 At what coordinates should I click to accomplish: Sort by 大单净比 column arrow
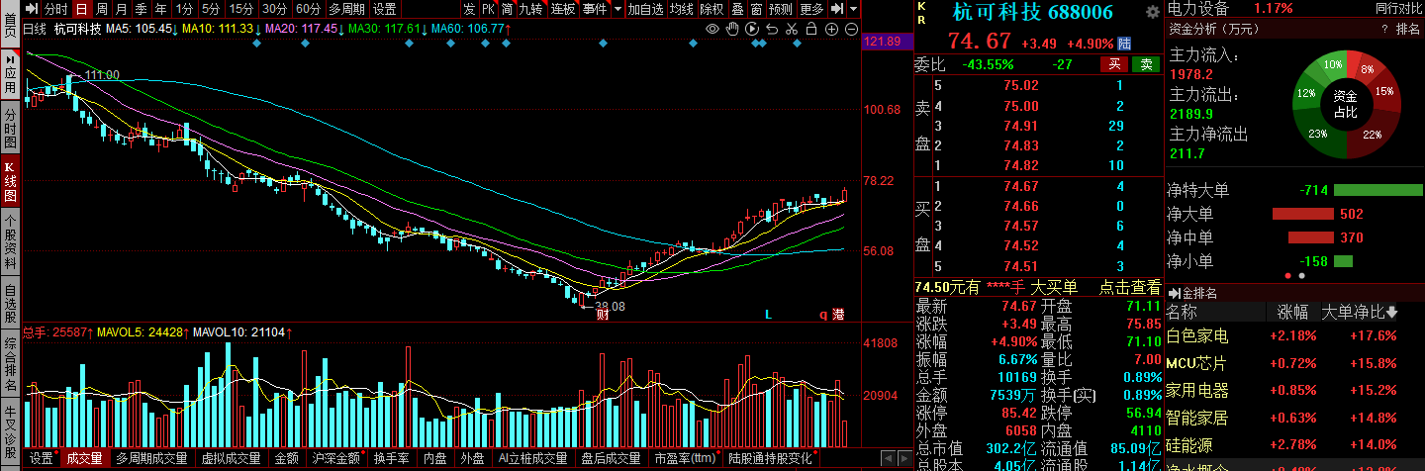pyautogui.click(x=1392, y=313)
